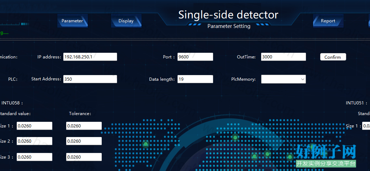This screenshot has height=171, width=370.
Task: Click the INTU058 section label
Action: [12, 103]
